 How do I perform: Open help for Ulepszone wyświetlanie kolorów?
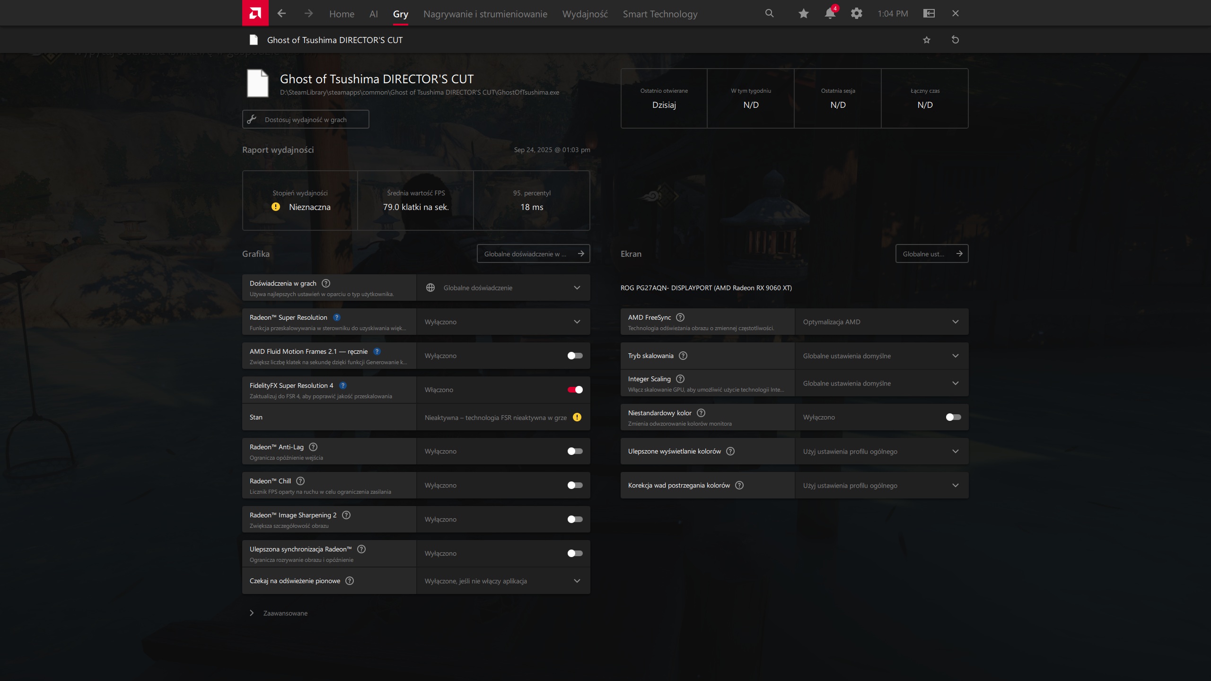(730, 451)
